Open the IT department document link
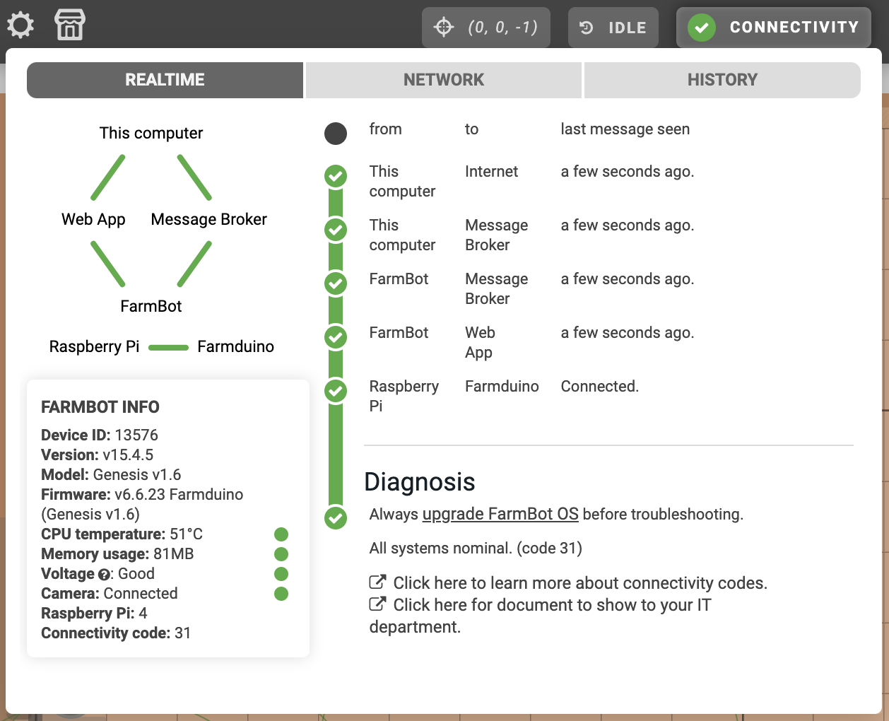 (551, 606)
